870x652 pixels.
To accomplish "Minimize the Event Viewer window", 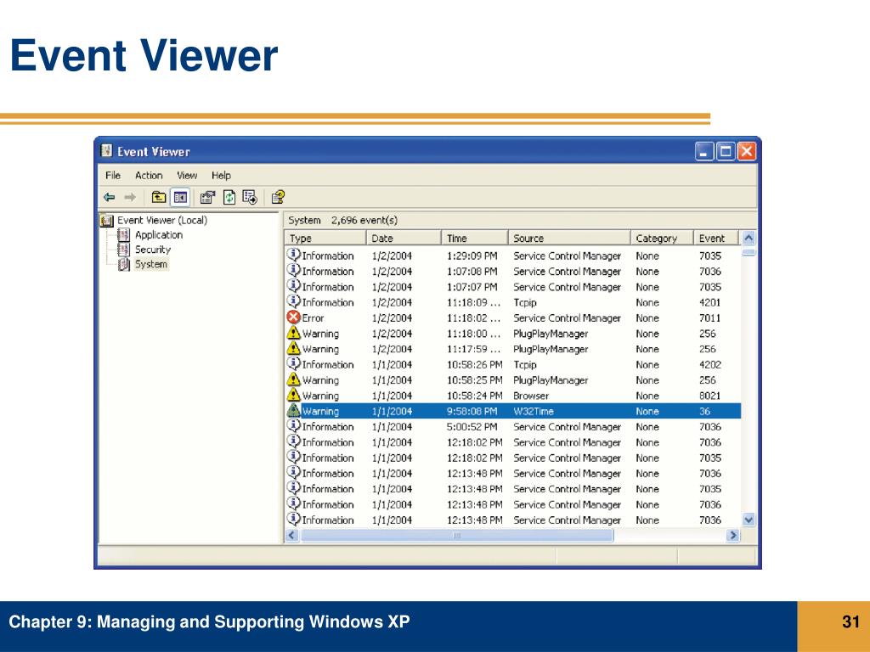I will pyautogui.click(x=704, y=151).
